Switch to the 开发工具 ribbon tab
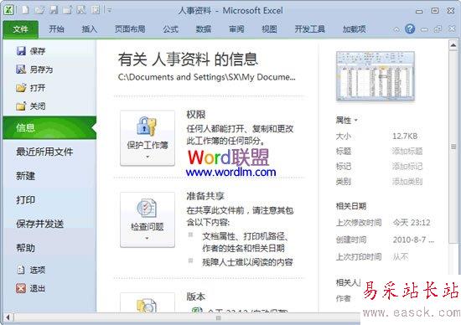Viewport: 461px width, 325px height. (310, 29)
